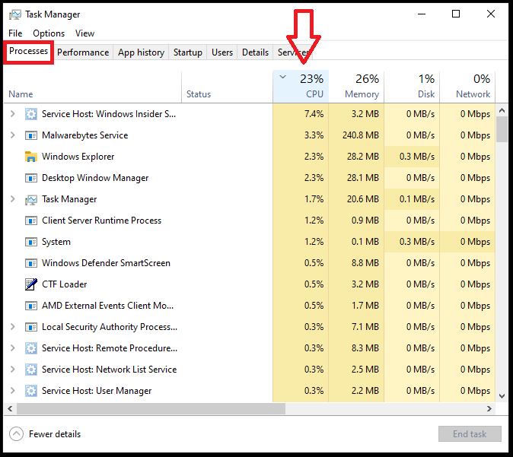Click the Task Manager title bar icon
Screen dimensions: 513x457
[x=15, y=14]
